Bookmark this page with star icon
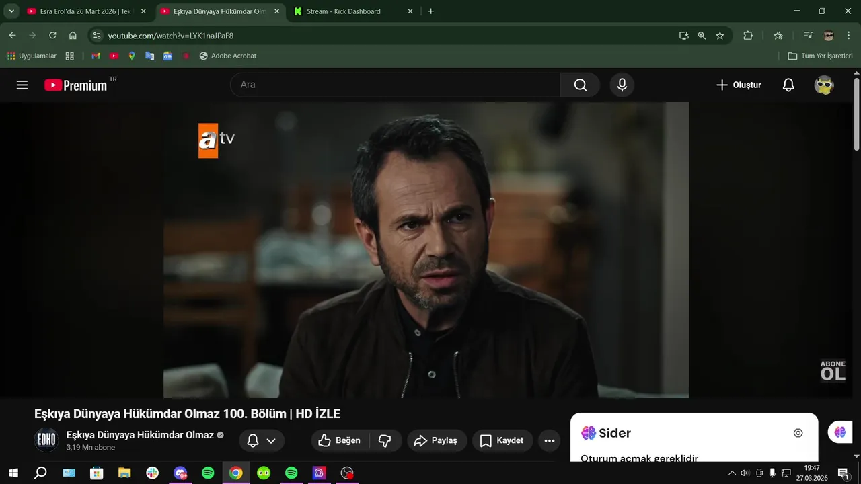Screen dimensions: 861x484 tap(720, 36)
